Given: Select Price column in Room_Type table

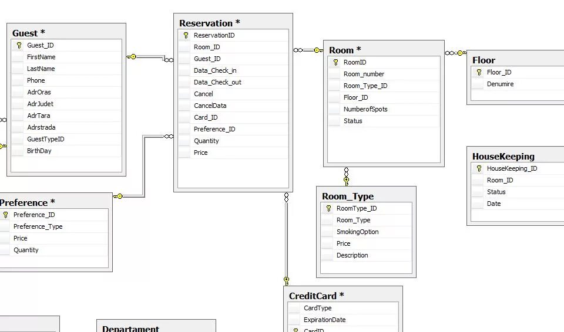Looking at the screenshot, I should (366, 243).
